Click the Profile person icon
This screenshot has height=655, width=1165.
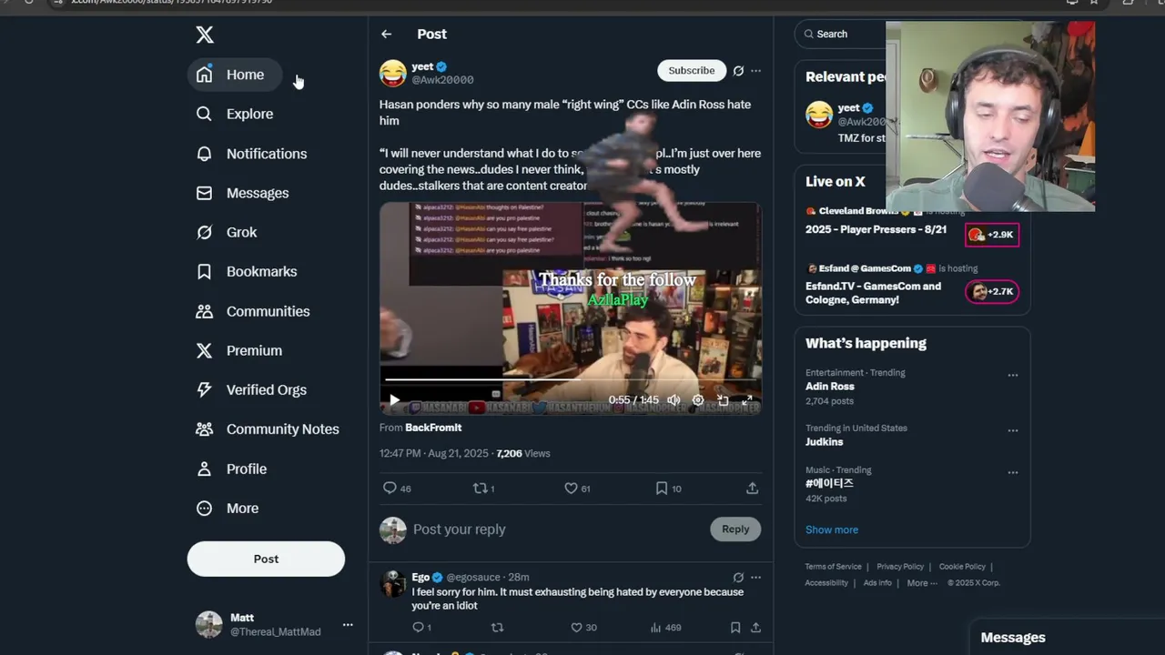pos(205,469)
